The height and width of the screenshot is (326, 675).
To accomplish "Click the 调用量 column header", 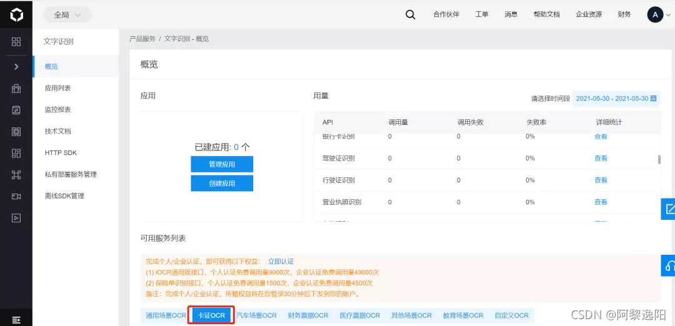I will 397,122.
